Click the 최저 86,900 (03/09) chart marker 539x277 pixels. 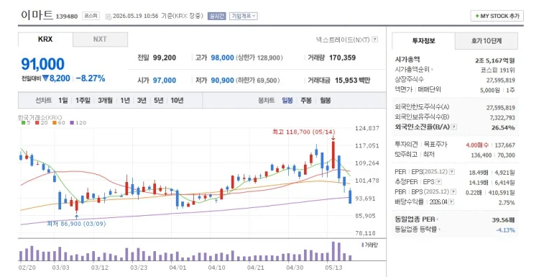tap(76, 224)
